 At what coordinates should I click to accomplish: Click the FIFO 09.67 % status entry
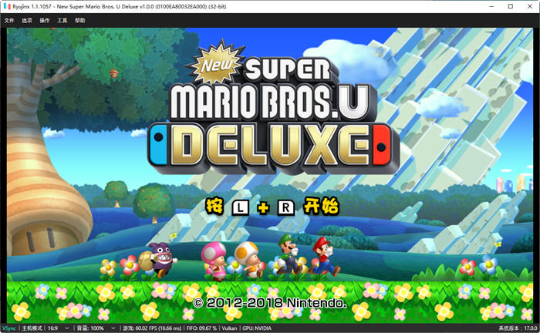[201, 328]
